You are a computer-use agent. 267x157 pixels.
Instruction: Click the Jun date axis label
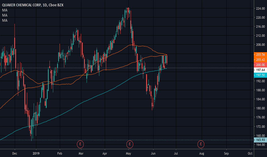pos(153,154)
